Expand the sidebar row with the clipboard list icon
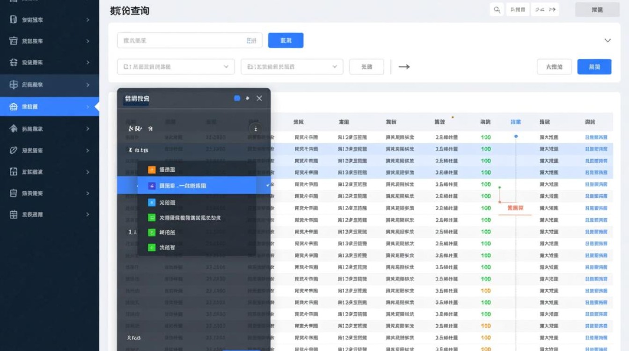This screenshot has width=629, height=351. (x=88, y=193)
